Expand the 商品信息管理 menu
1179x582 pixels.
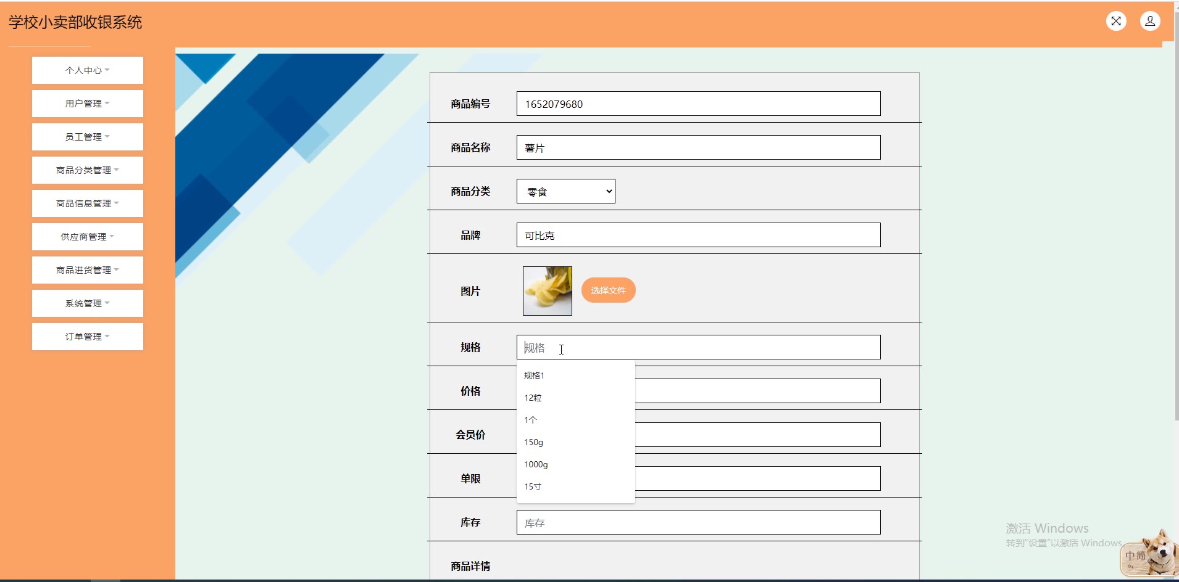[x=88, y=203]
